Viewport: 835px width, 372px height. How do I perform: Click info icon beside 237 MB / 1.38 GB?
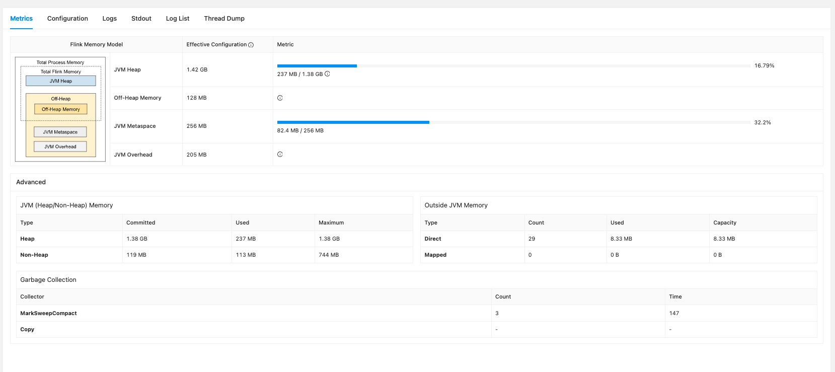[x=327, y=74]
